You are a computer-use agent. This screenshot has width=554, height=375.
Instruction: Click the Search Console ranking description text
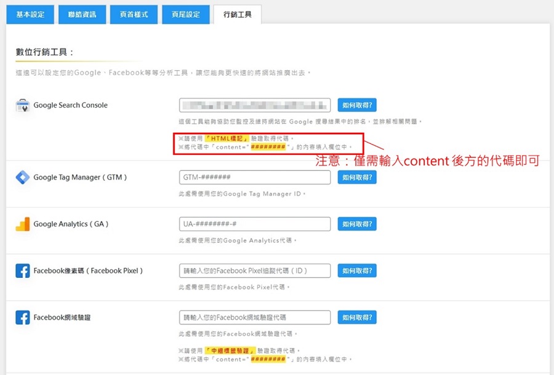click(300, 121)
